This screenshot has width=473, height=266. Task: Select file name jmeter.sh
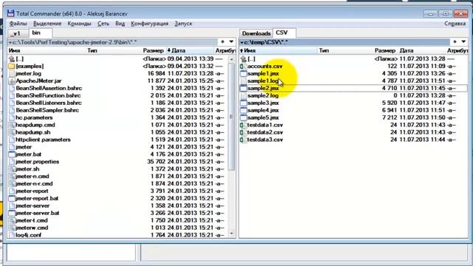pos(27,169)
